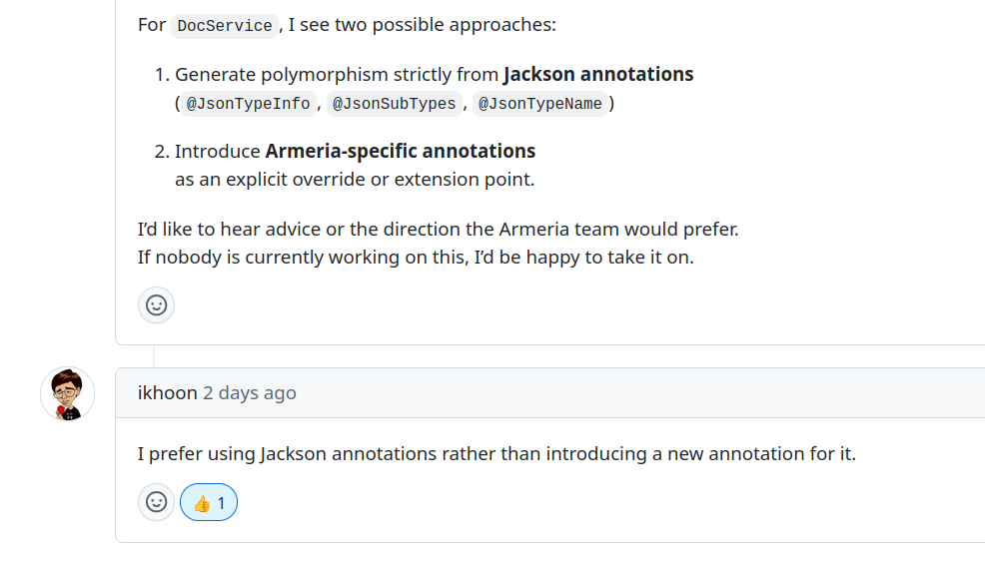Click the bold "Jackson annotations" text

coord(597,75)
